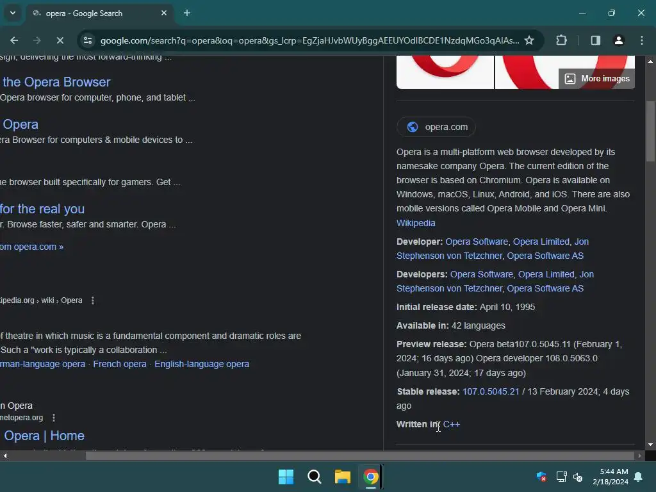Open Windows Search from taskbar
The height and width of the screenshot is (492, 656).
click(314, 477)
